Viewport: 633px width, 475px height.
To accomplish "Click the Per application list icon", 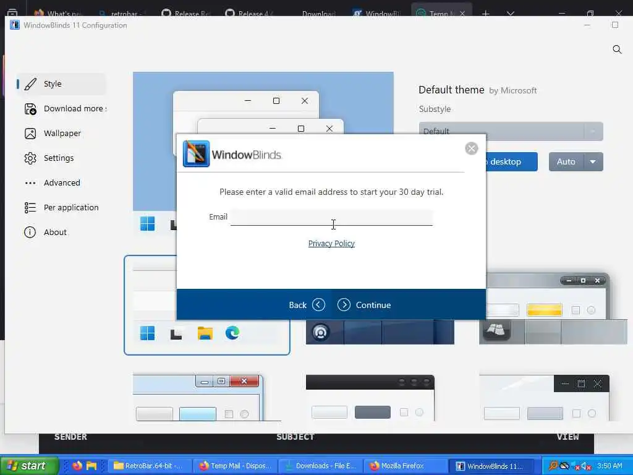I will click(30, 207).
